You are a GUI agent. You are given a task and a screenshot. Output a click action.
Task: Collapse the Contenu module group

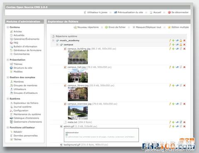click(8, 27)
